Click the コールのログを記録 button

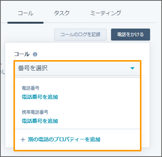pos(80,35)
